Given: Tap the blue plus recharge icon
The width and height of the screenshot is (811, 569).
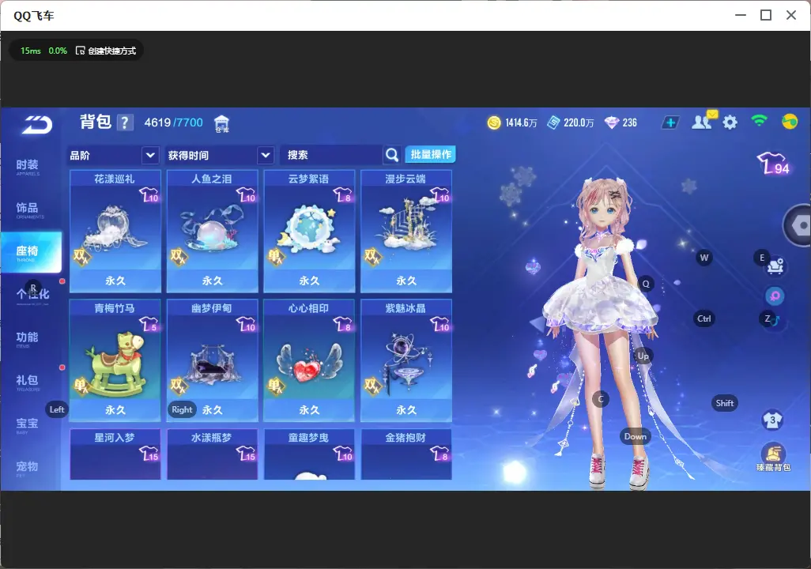Looking at the screenshot, I should 670,122.
